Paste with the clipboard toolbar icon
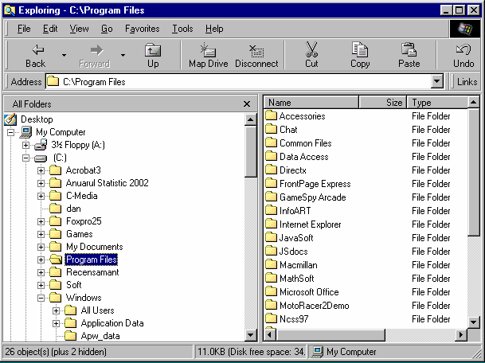Image resolution: width=485 pixels, height=363 pixels. point(409,50)
